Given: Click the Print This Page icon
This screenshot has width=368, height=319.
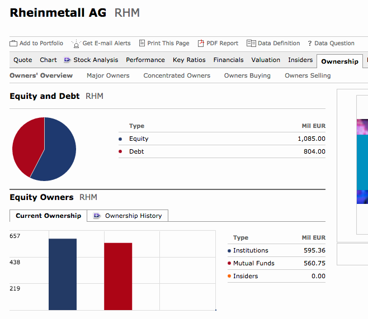Looking at the screenshot, I should click(x=141, y=43).
